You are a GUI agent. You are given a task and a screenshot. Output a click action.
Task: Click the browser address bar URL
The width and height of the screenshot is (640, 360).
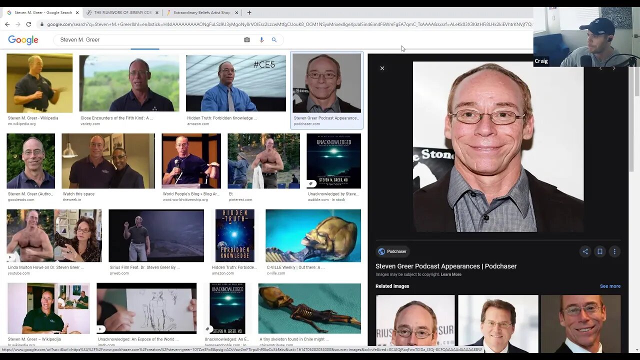[289, 24]
